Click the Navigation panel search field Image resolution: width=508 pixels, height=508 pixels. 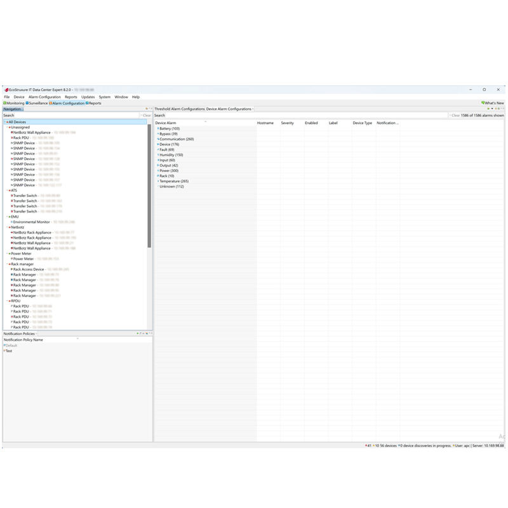point(70,116)
